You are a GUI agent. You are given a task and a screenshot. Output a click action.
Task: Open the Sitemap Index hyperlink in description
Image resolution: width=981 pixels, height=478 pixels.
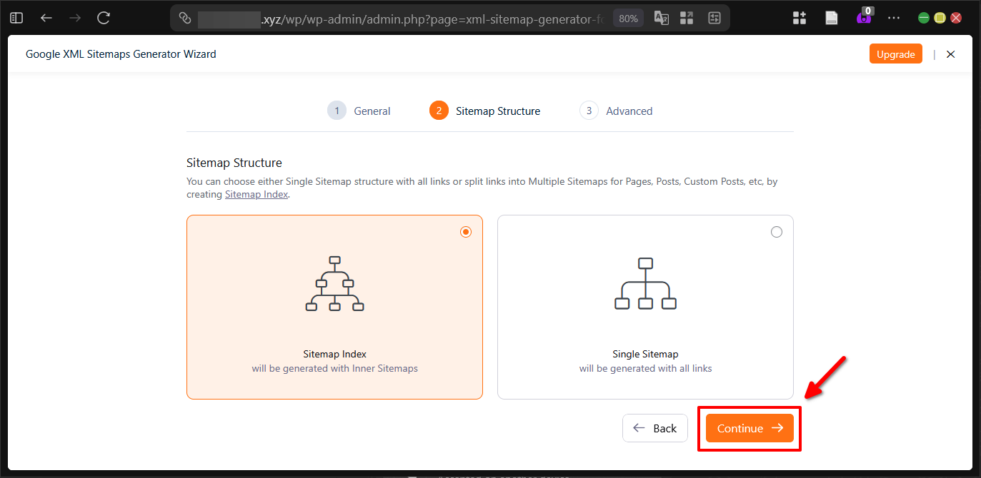click(257, 194)
